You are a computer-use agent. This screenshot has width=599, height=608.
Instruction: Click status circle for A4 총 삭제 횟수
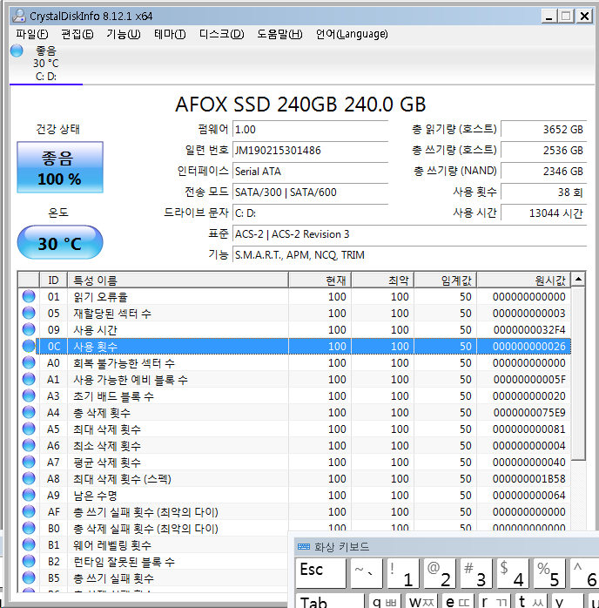point(29,412)
